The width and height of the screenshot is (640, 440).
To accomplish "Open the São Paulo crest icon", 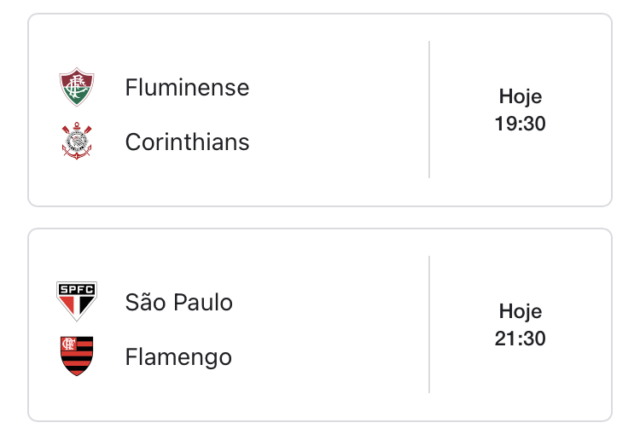I will point(77,302).
